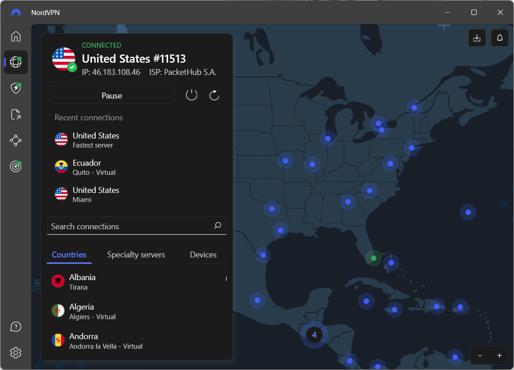Select the Countries tab
The image size is (514, 370).
69,255
